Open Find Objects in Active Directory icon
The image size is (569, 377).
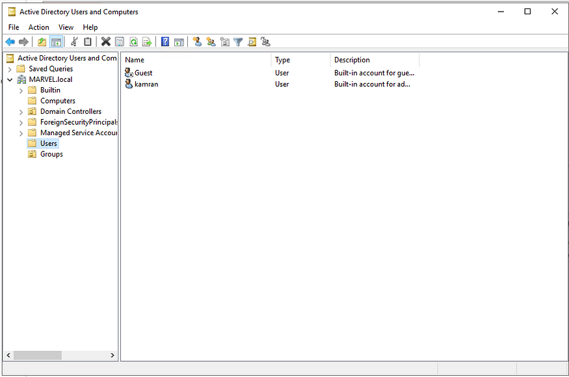pyautogui.click(x=252, y=42)
